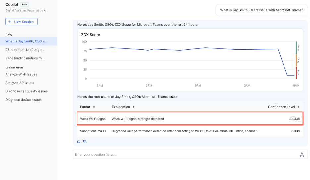This screenshot has width=310, height=180.
Task: Click the Beta badge next to Copilot
Action: (25, 5)
